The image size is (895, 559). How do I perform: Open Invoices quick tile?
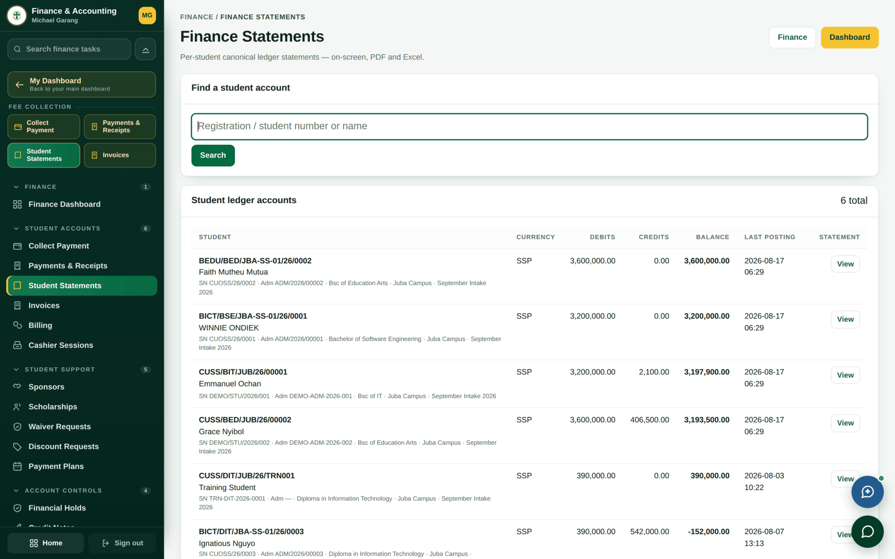click(120, 155)
